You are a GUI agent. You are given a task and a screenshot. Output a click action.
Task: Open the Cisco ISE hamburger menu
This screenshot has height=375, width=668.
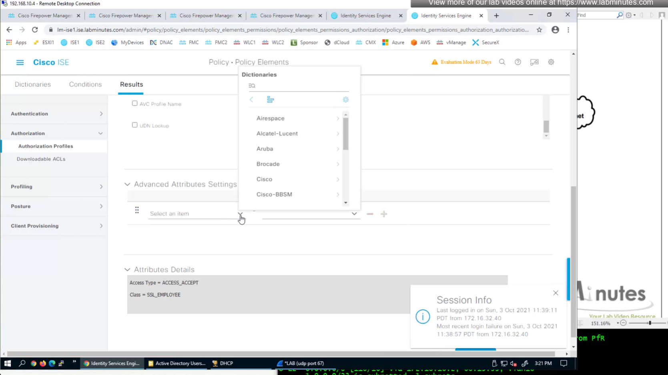(20, 62)
